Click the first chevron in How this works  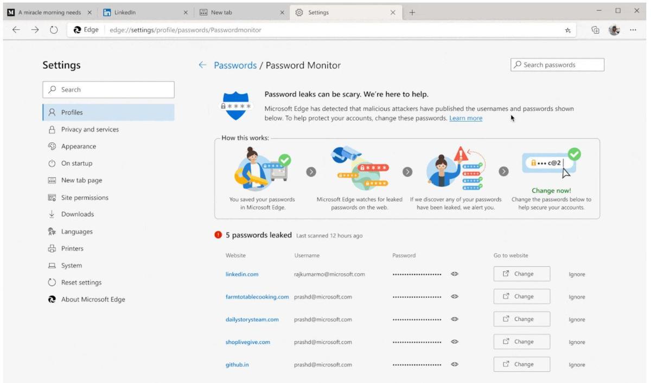311,172
